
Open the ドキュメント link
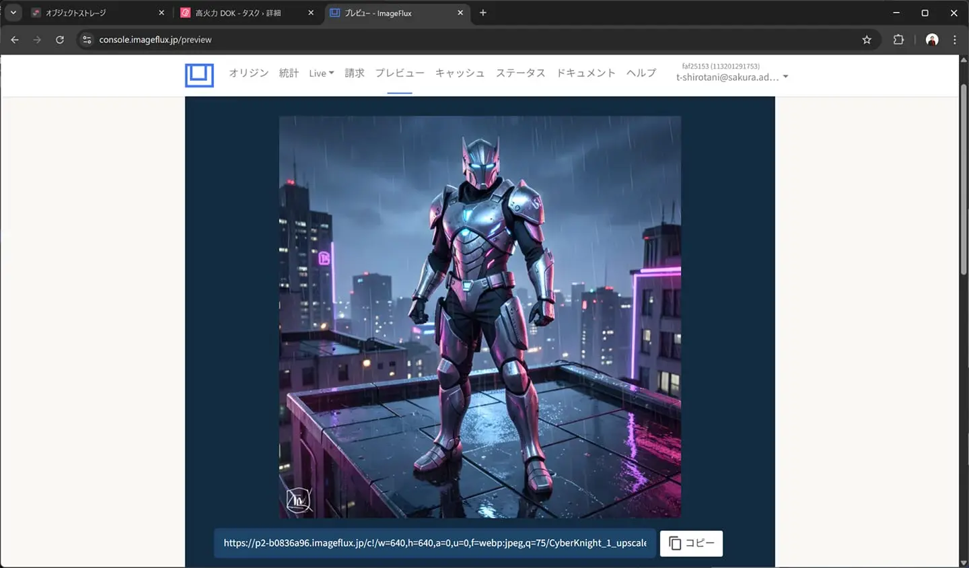click(585, 73)
